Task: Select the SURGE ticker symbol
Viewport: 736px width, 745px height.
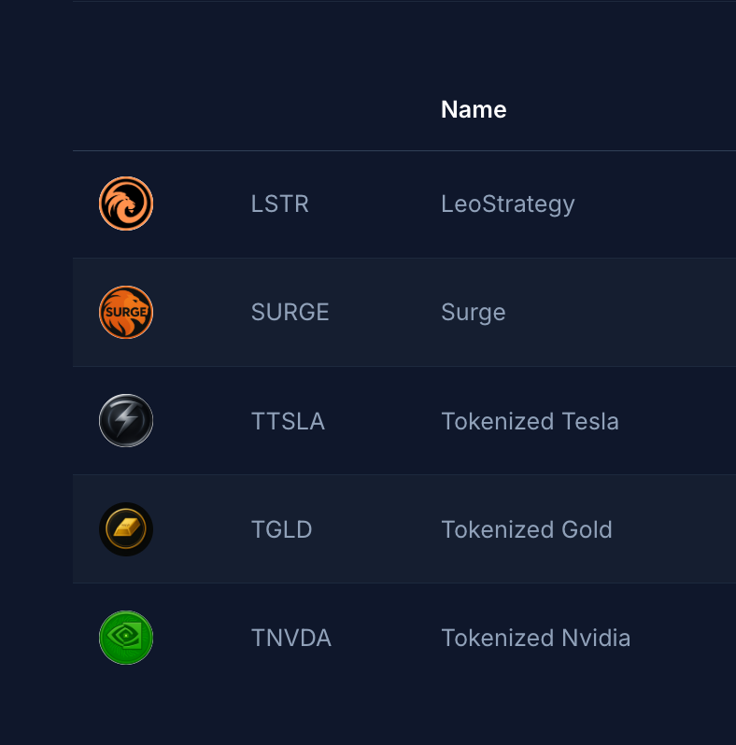Action: point(290,312)
